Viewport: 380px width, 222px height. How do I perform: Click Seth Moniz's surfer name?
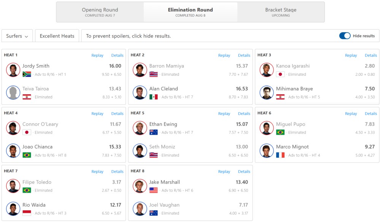coord(162,147)
